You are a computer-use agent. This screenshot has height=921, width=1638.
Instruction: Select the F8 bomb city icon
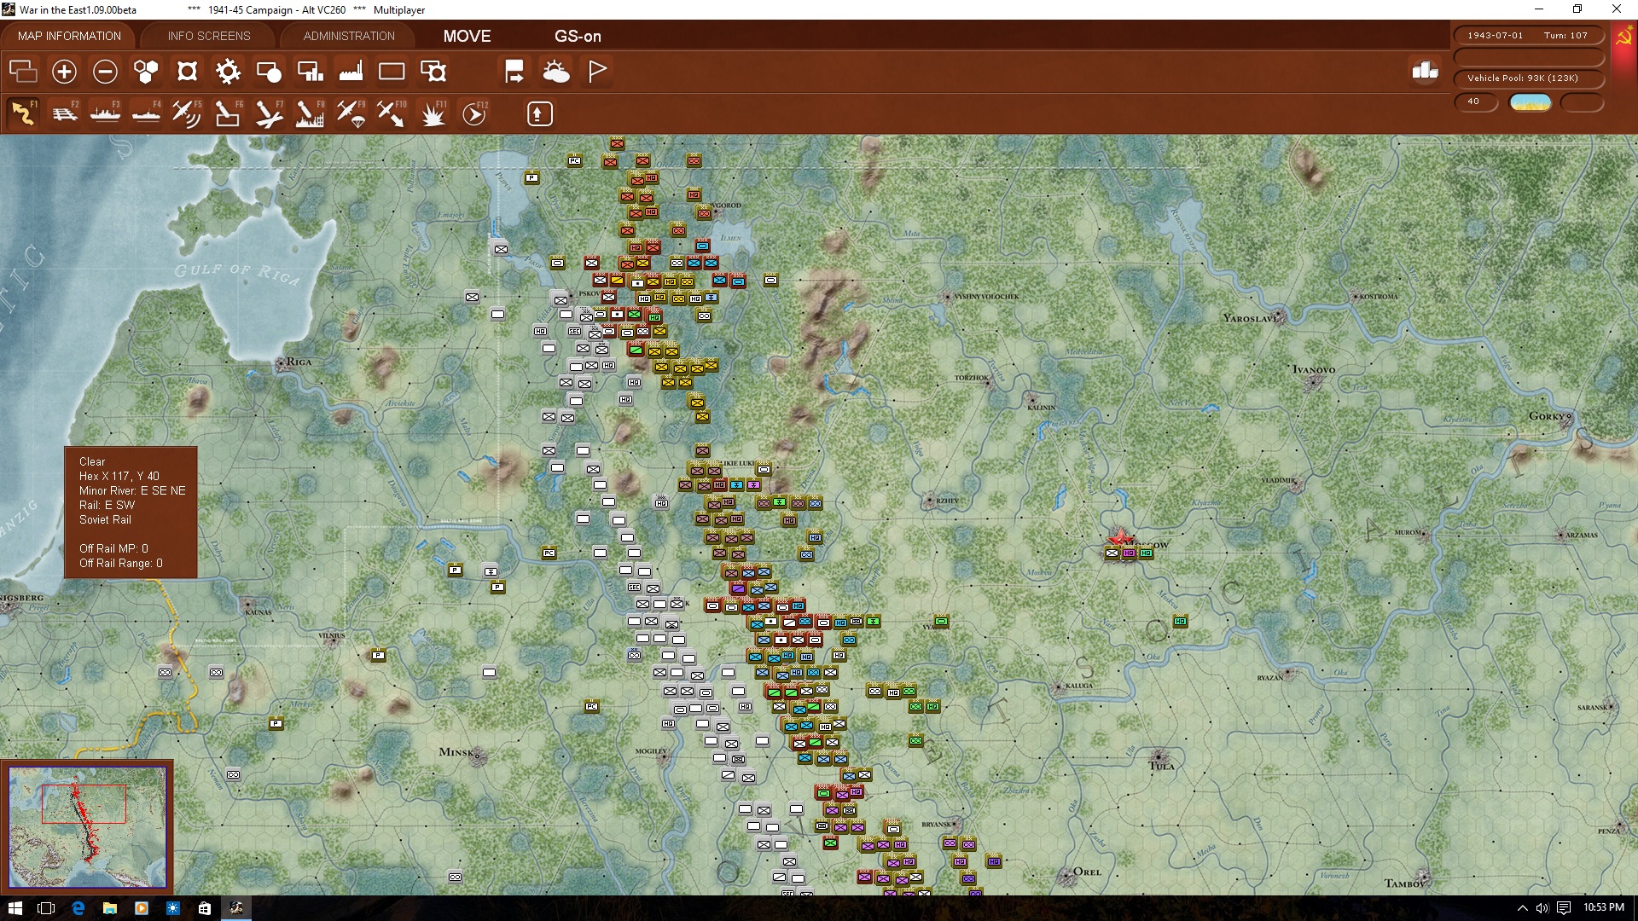[x=310, y=113]
